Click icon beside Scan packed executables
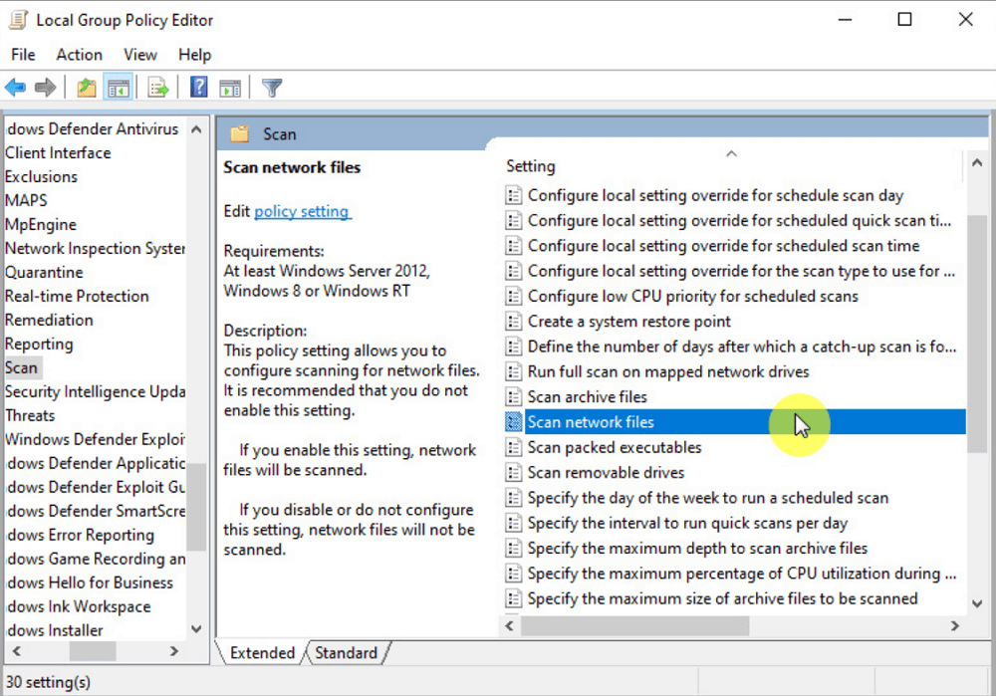This screenshot has width=996, height=696. [x=513, y=447]
